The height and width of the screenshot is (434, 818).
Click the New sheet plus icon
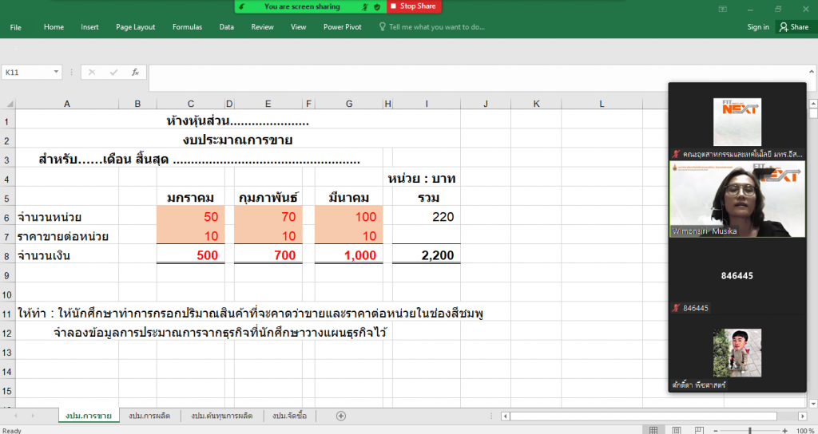tap(341, 416)
